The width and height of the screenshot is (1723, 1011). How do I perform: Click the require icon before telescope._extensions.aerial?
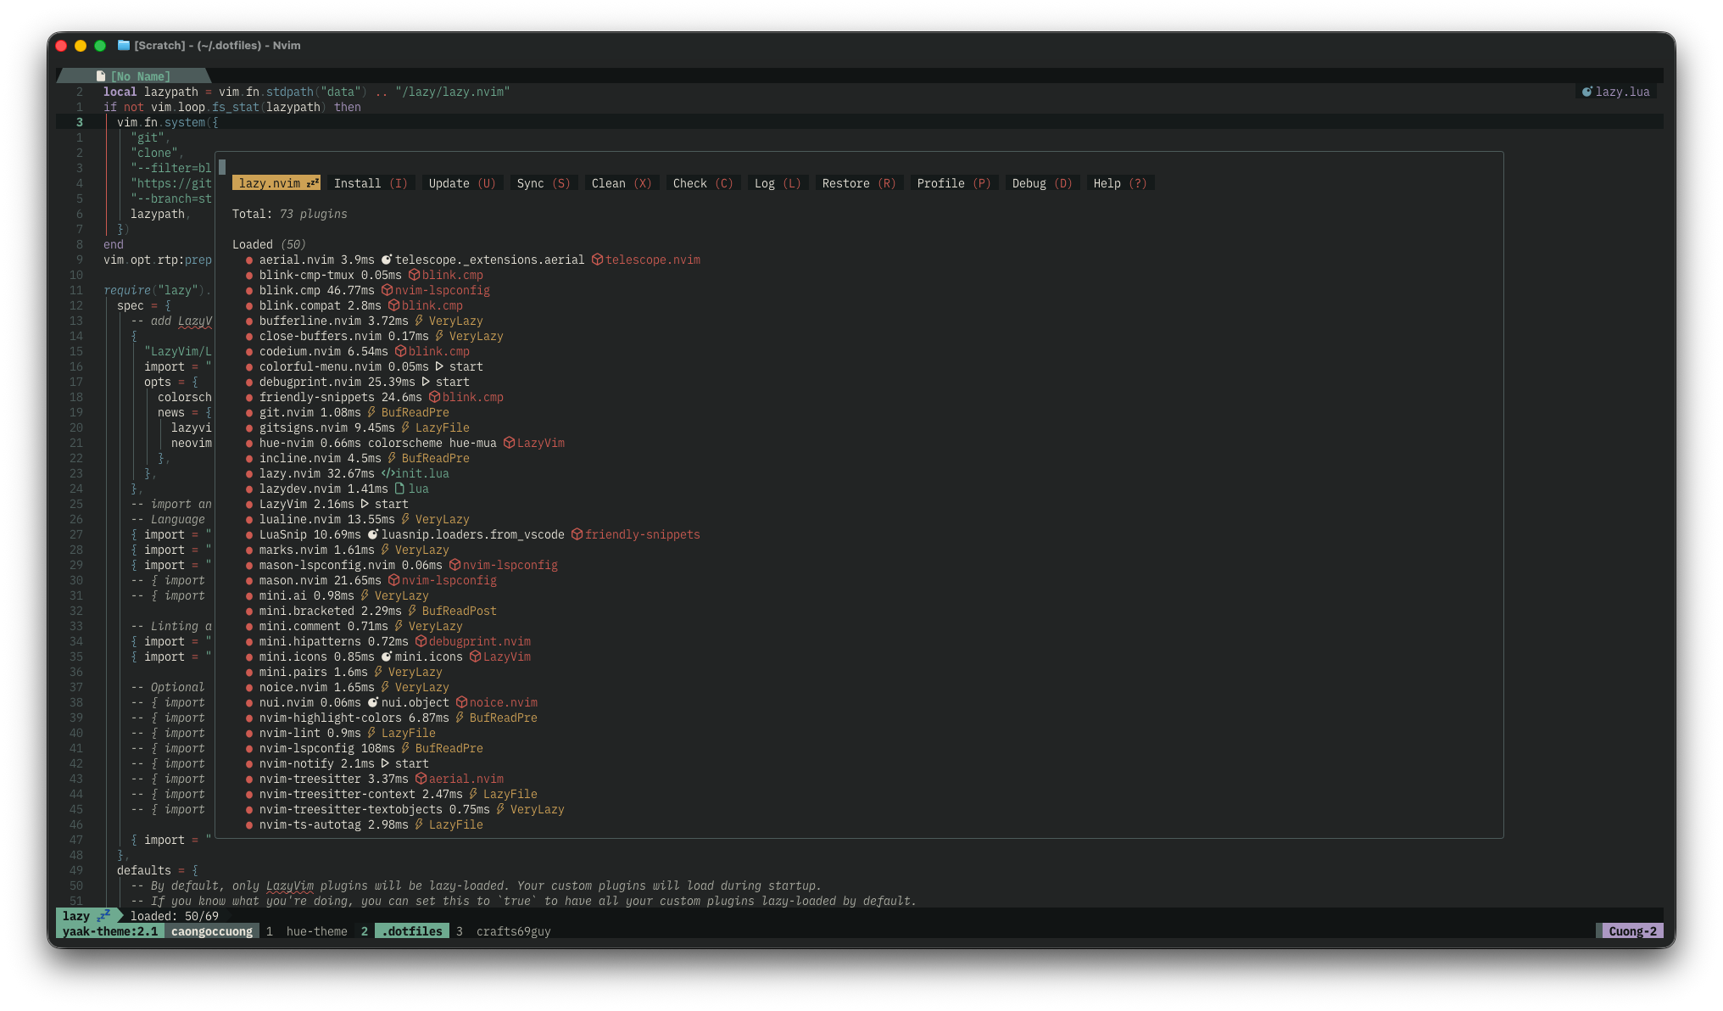(386, 260)
